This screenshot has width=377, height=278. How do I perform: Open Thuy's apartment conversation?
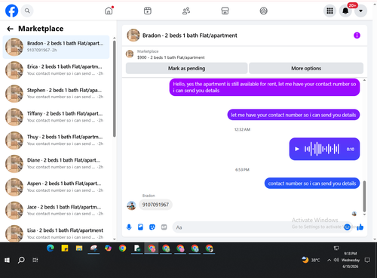pyautogui.click(x=56, y=141)
